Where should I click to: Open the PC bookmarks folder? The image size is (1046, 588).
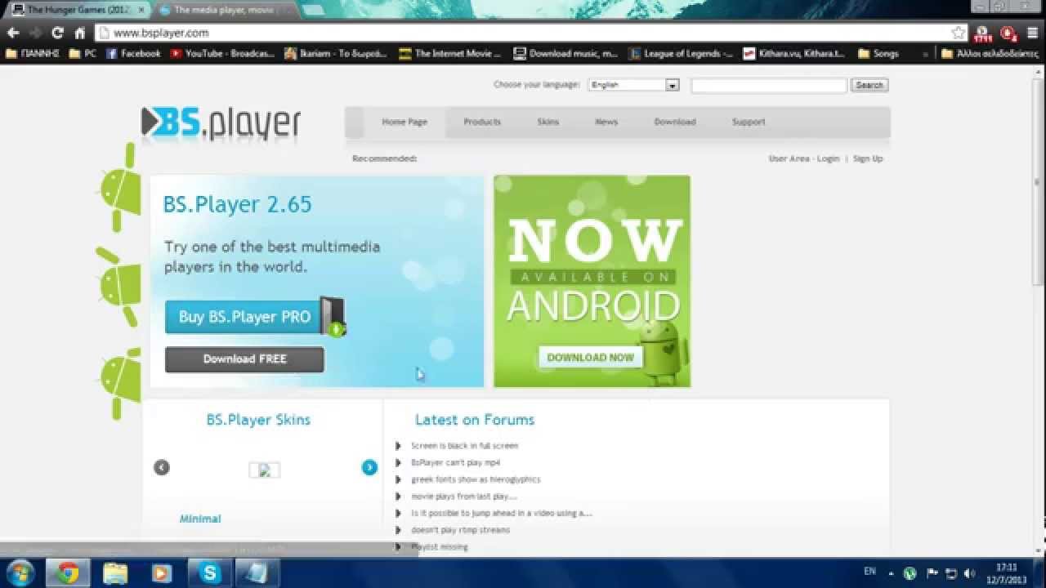(83, 53)
